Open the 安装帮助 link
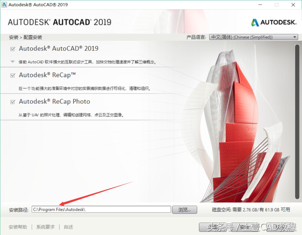302x235 pixels. [x=18, y=227]
